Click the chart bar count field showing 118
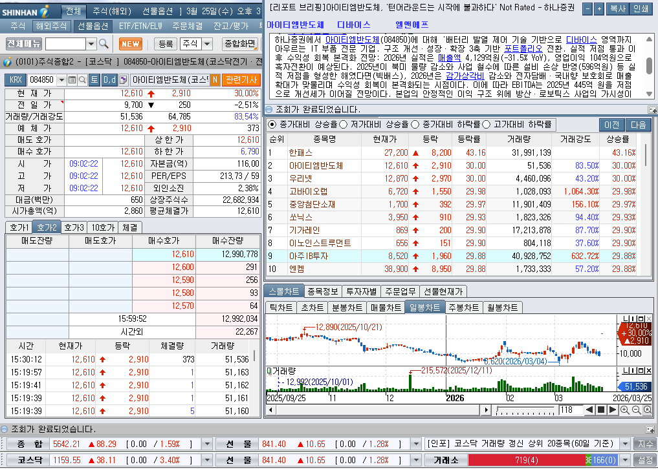This screenshot has height=469, width=658. (570, 410)
